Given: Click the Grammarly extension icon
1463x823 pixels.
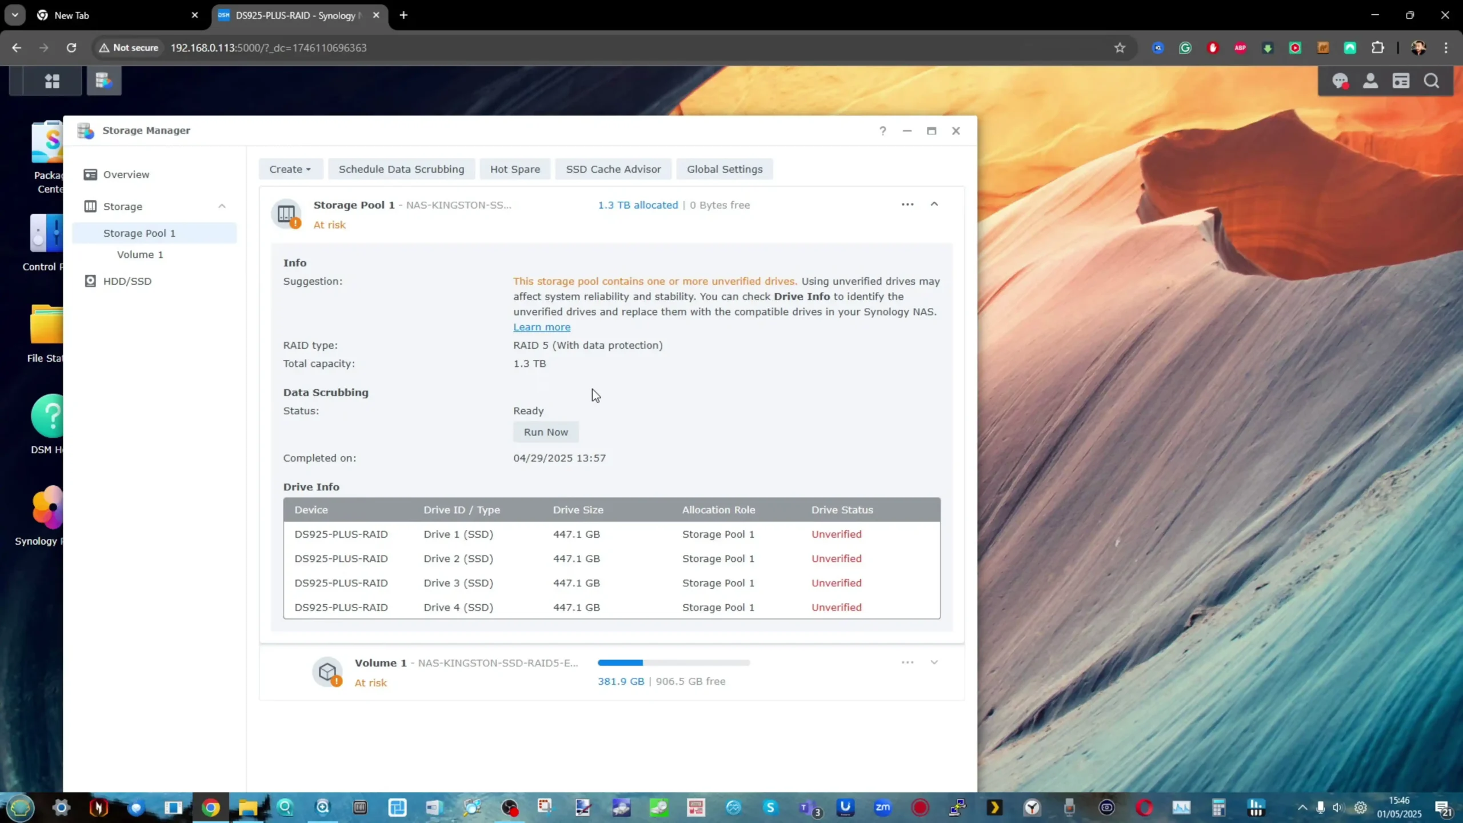Looking at the screenshot, I should click(x=1185, y=48).
